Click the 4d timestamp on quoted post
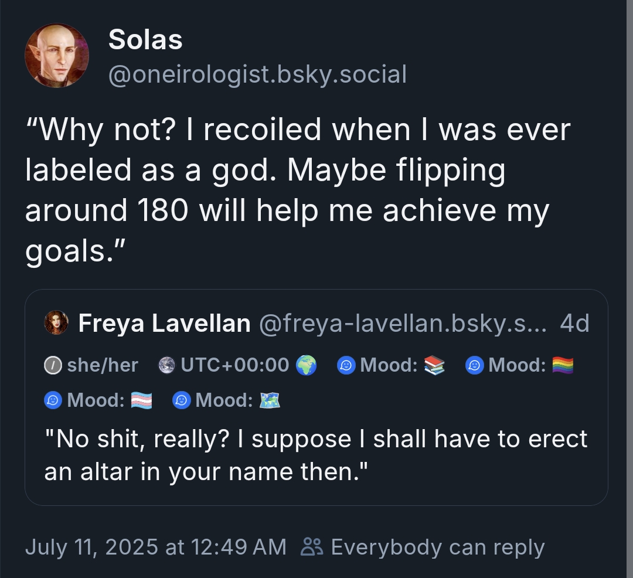This screenshot has width=633, height=578. click(x=574, y=323)
